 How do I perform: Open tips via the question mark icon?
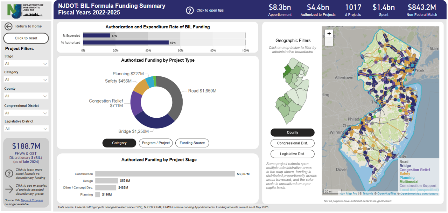190,11
